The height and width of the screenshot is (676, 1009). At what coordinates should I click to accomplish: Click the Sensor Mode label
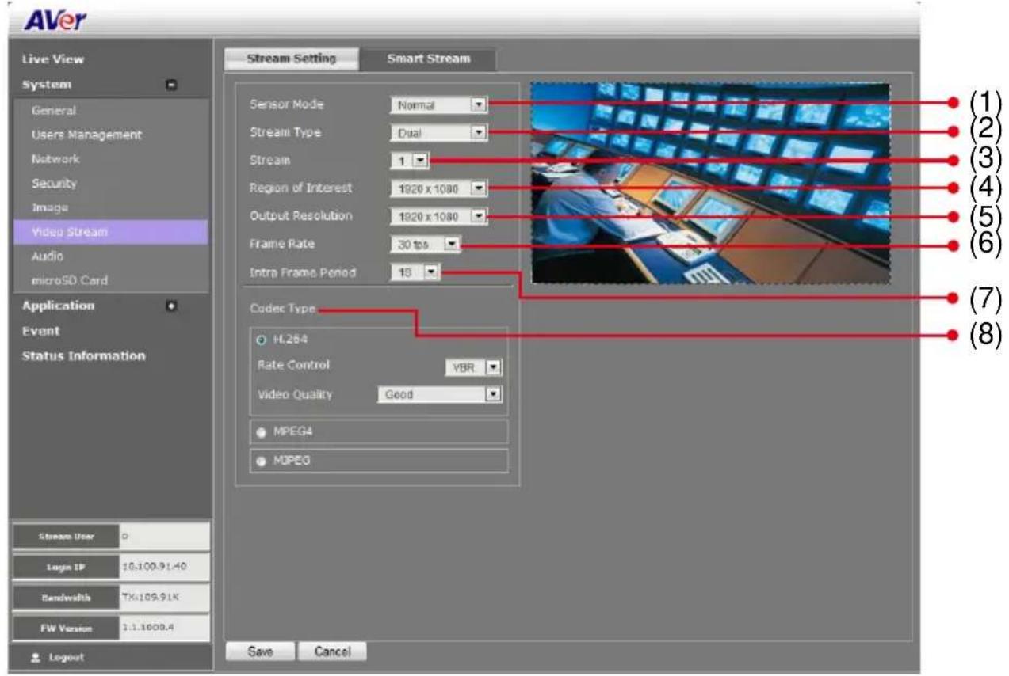click(x=287, y=104)
